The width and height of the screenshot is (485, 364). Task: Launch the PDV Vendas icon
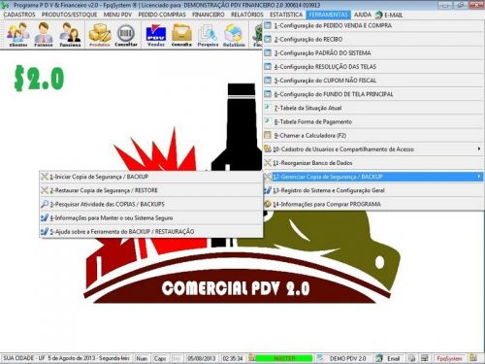[156, 35]
